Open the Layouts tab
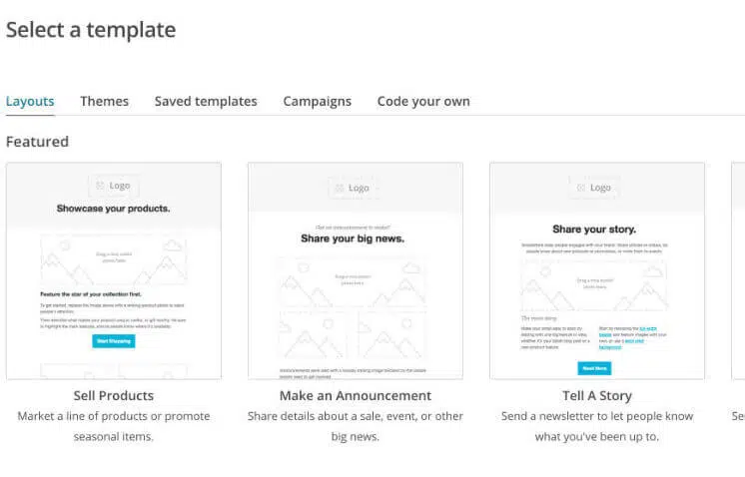This screenshot has height=477, width=745. 30,101
